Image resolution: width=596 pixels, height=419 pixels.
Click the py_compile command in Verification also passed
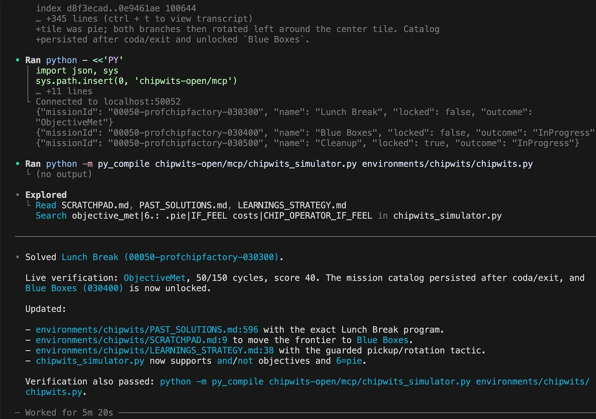(307, 387)
